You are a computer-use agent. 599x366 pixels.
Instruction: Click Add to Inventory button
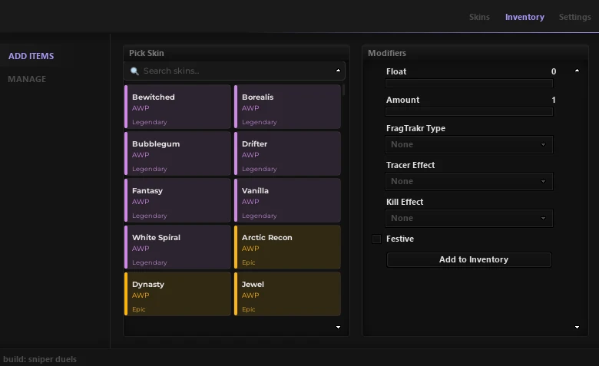tap(469, 259)
